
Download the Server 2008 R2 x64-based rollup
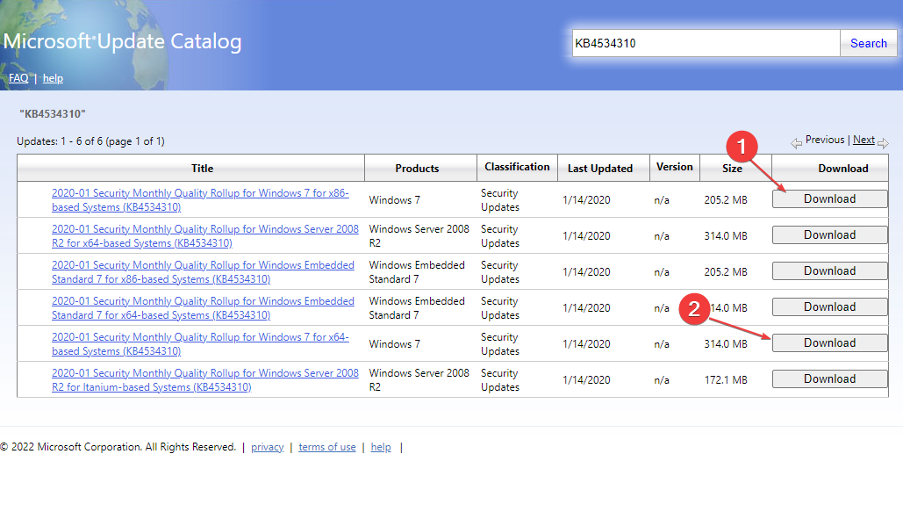830,235
